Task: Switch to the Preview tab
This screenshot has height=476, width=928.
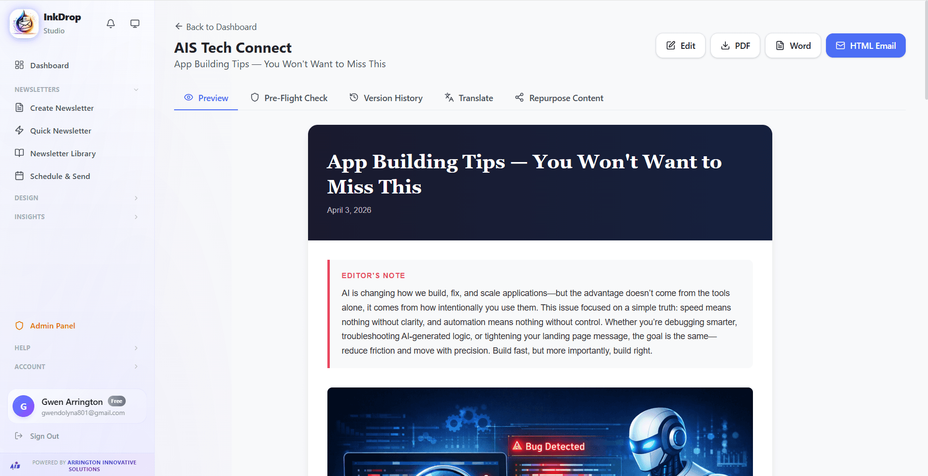Action: [x=206, y=98]
